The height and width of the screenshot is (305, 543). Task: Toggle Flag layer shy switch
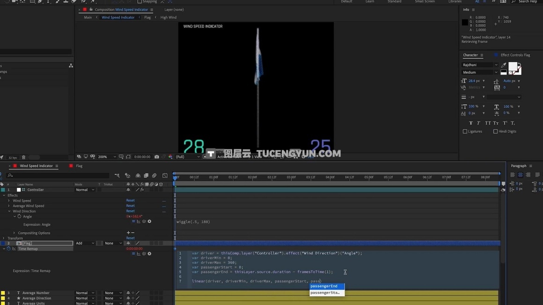coord(128,243)
